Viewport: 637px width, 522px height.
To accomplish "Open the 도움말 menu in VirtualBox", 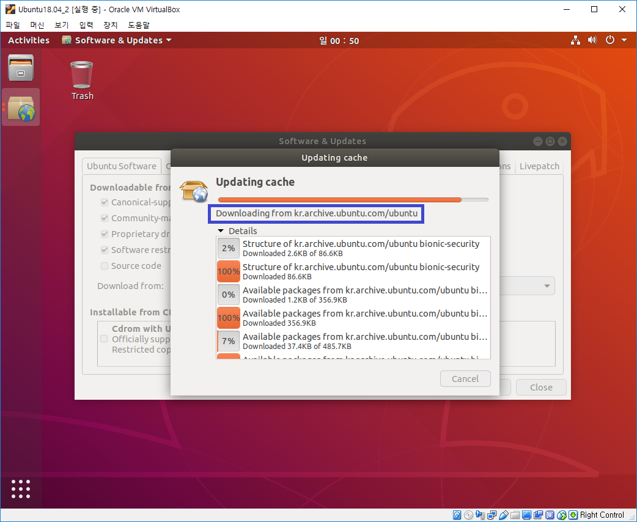I will (x=139, y=25).
